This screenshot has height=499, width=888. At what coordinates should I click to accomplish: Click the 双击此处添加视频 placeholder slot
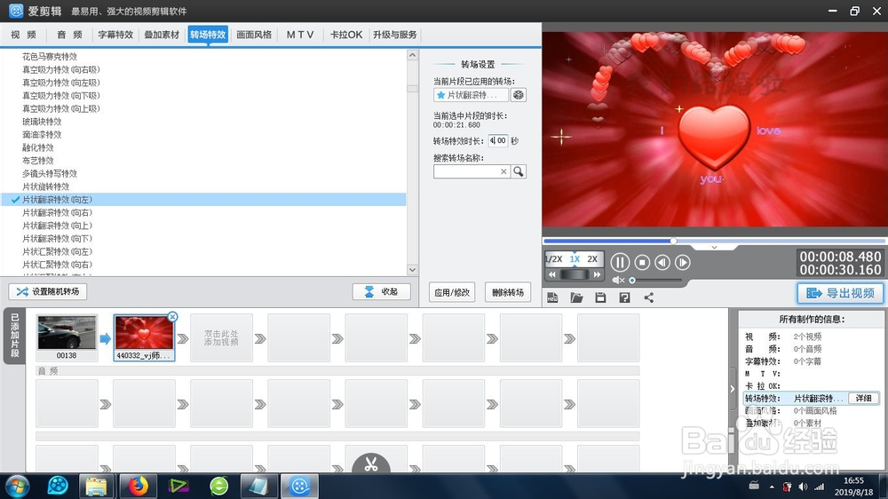[221, 338]
